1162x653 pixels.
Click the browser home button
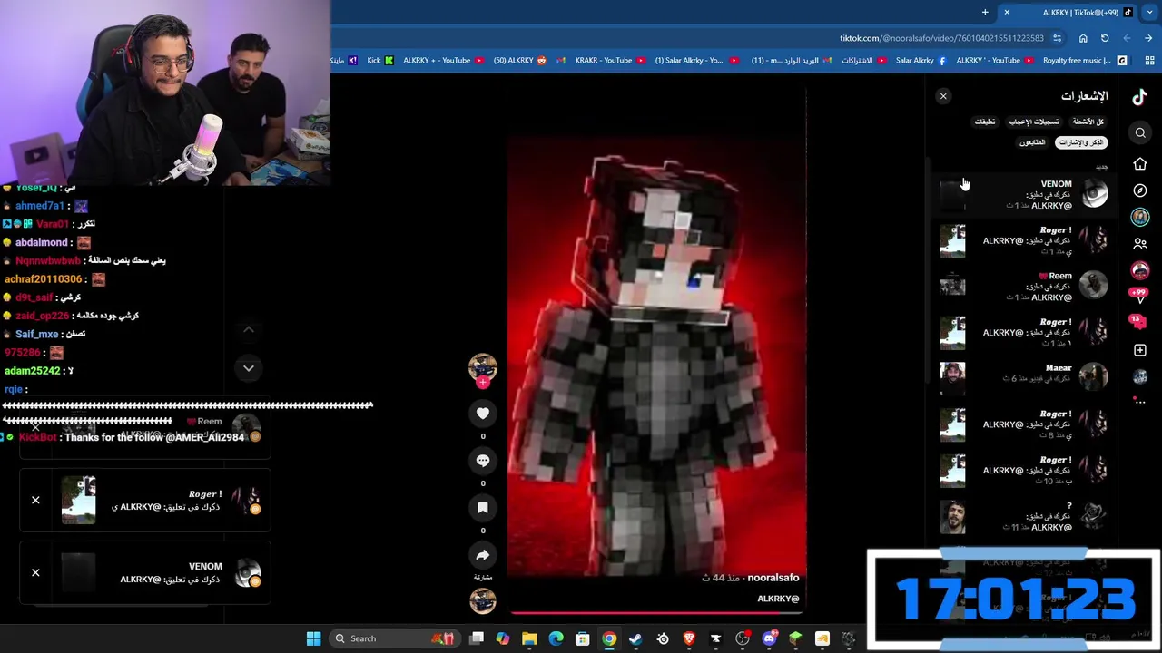tap(1083, 38)
